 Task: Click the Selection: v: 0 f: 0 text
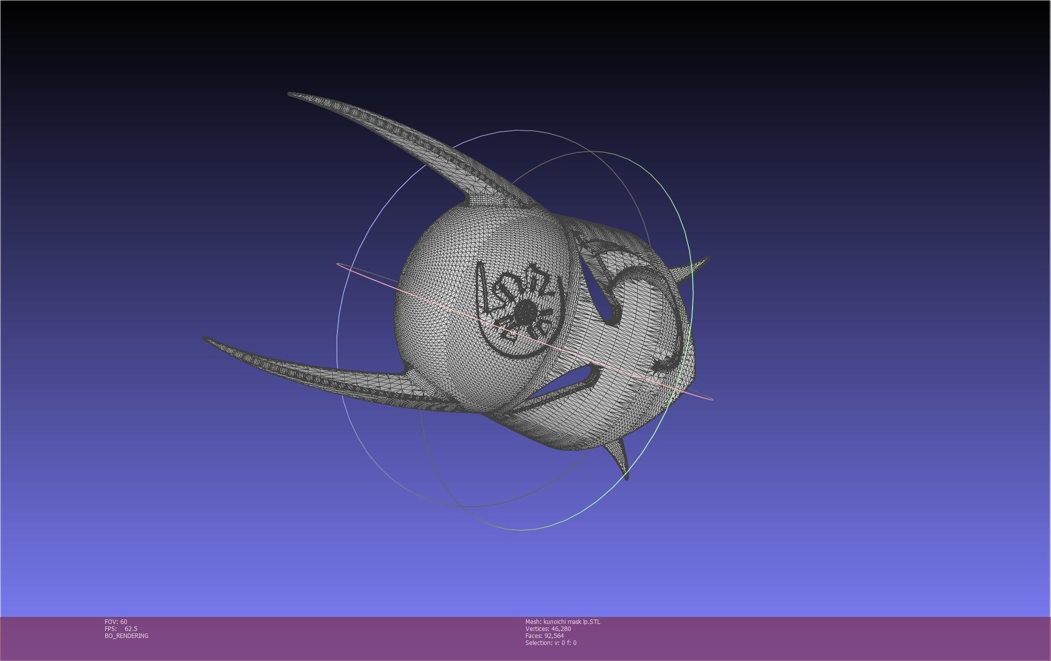pos(551,642)
